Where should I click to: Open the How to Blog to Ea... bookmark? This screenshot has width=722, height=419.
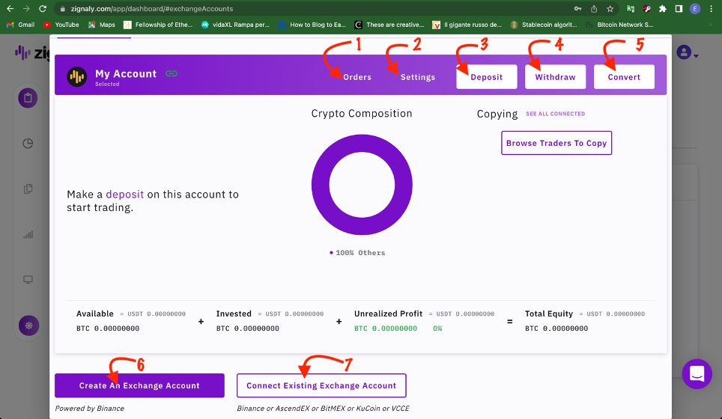(312, 25)
